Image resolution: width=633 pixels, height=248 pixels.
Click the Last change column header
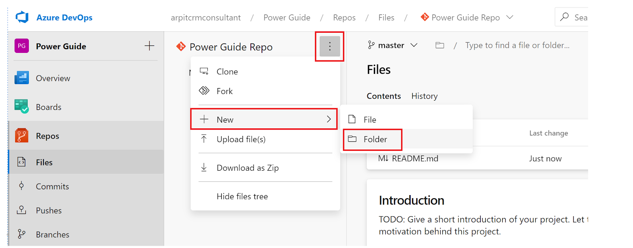coord(549,133)
